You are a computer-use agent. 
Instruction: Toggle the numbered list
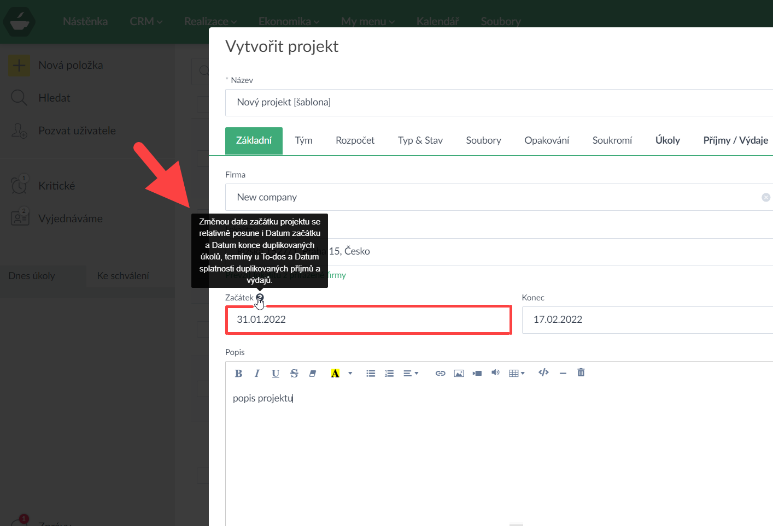(x=389, y=374)
